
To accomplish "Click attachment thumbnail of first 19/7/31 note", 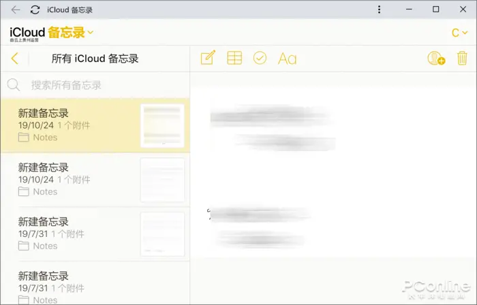I will point(162,234).
